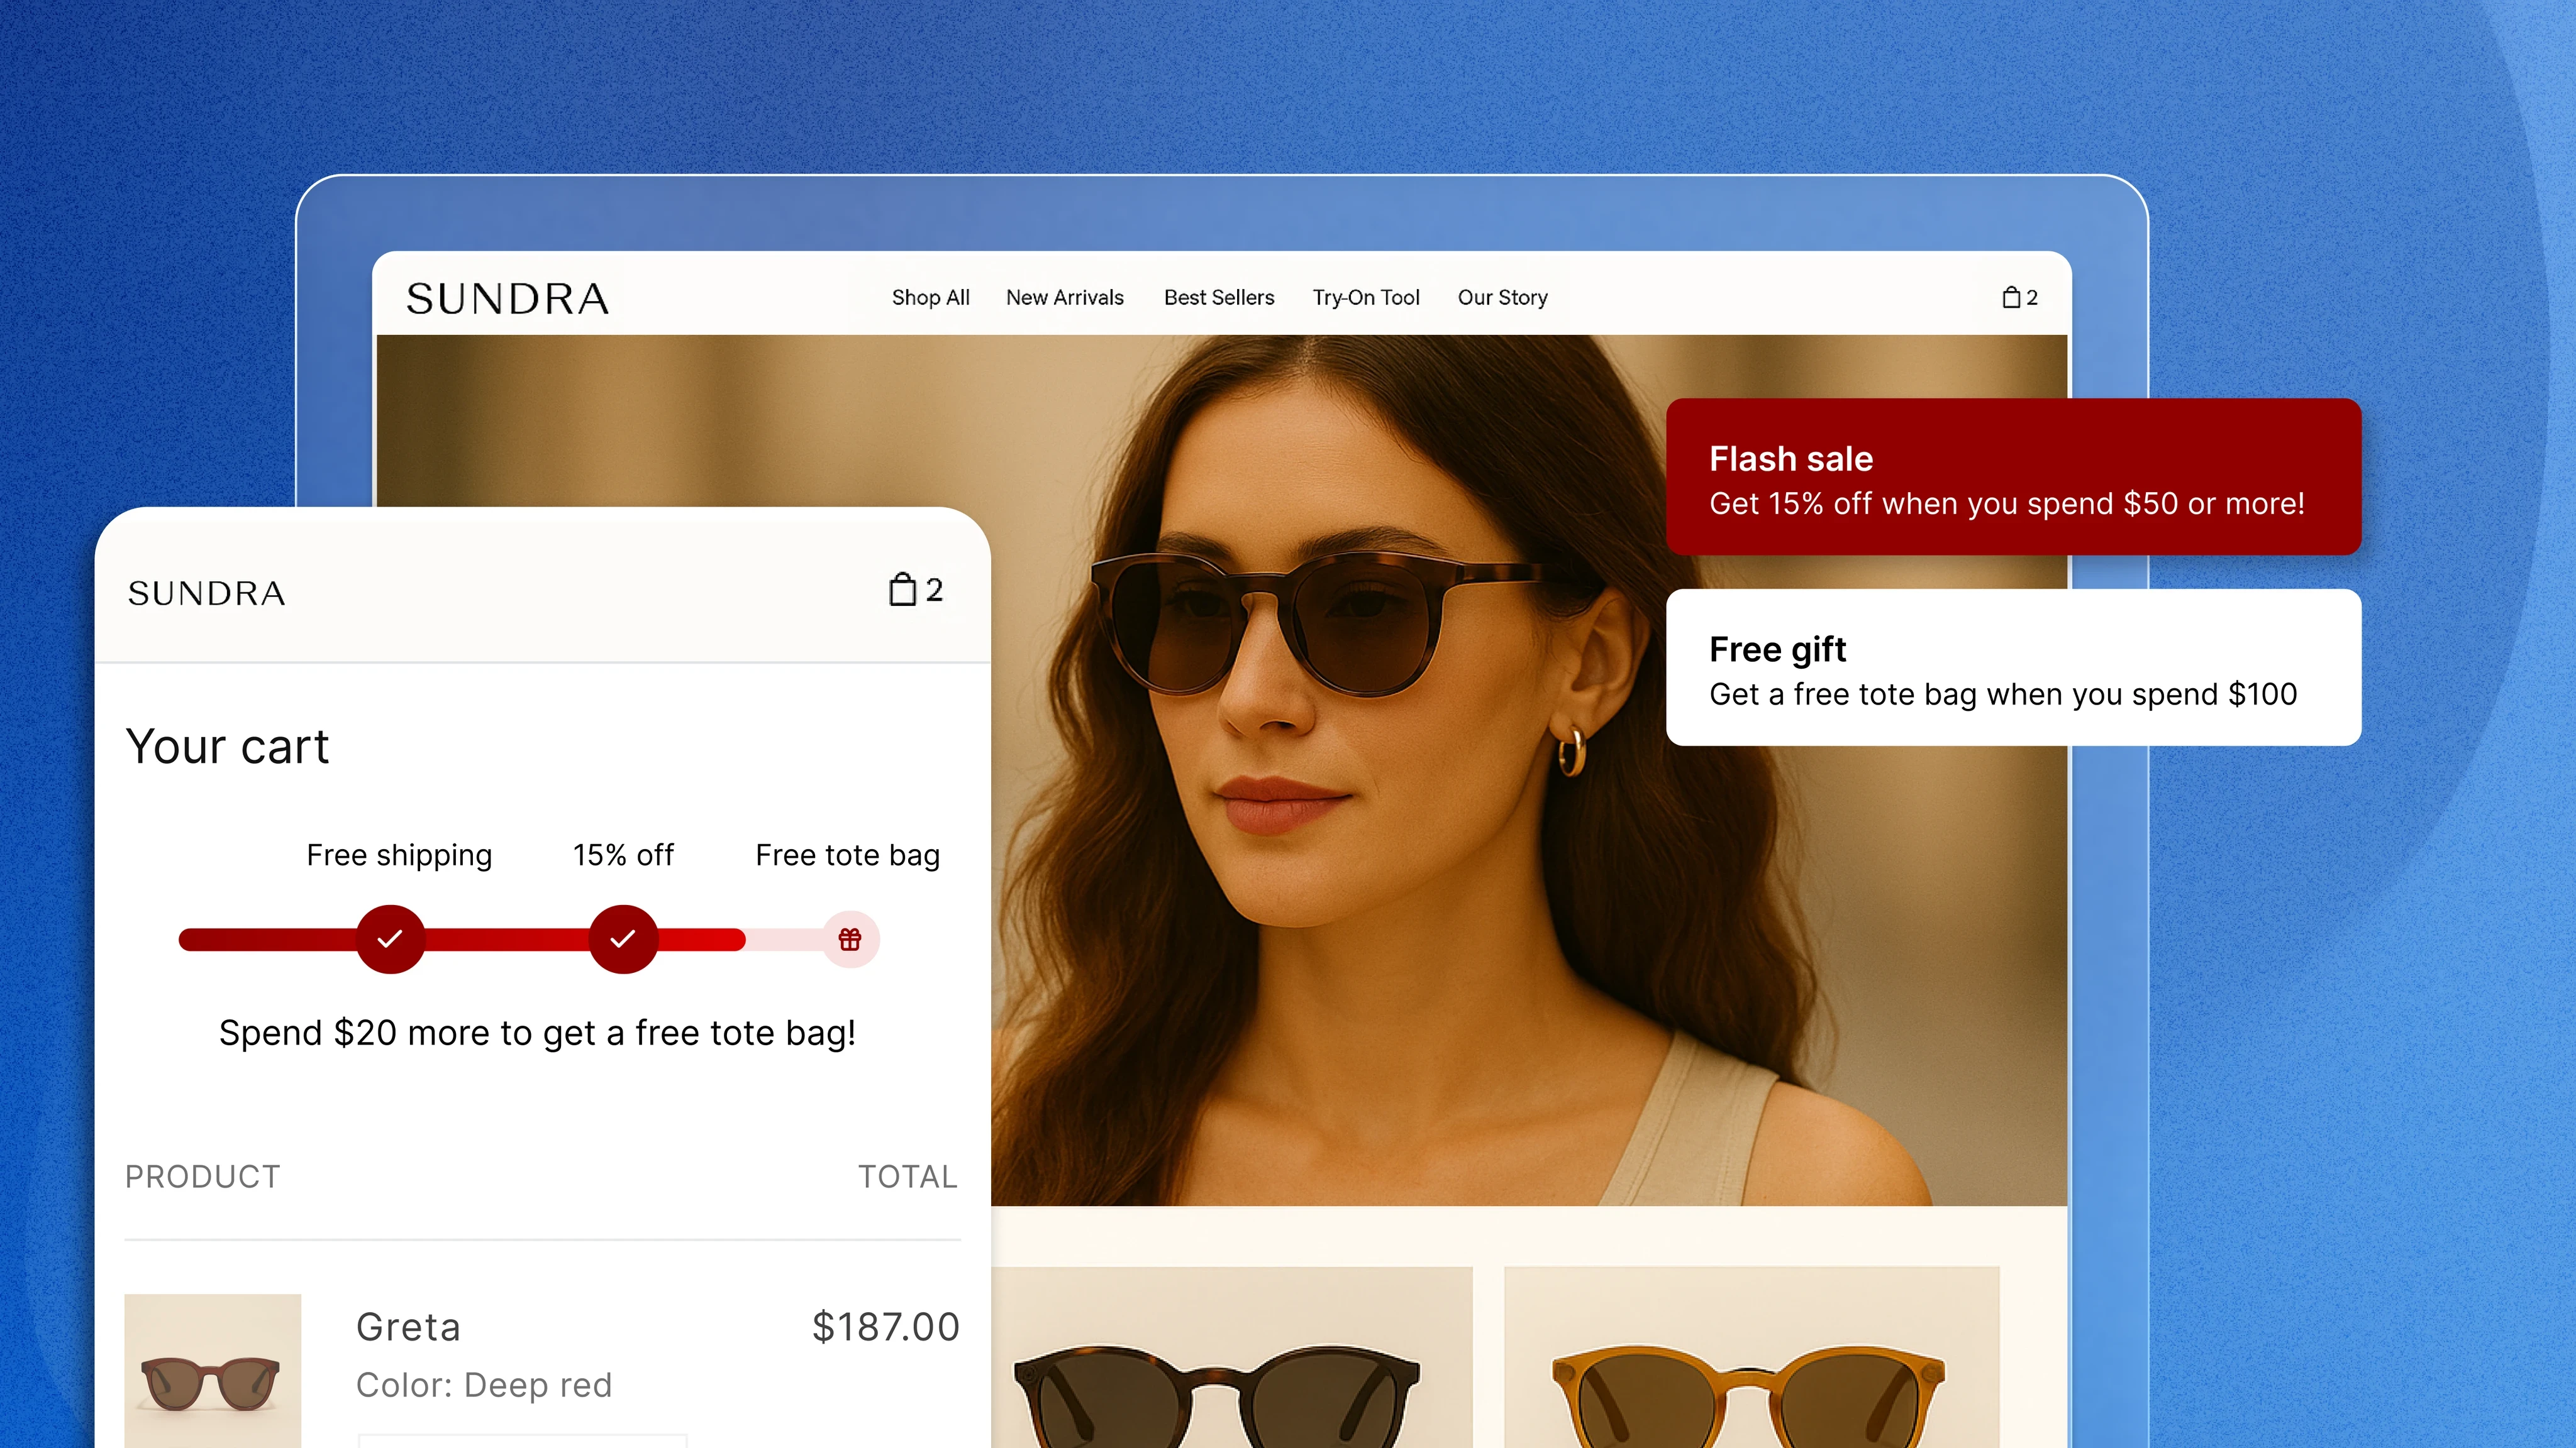Click the Free shipping checkmark milestone
The image size is (2576, 1448).
390,940
